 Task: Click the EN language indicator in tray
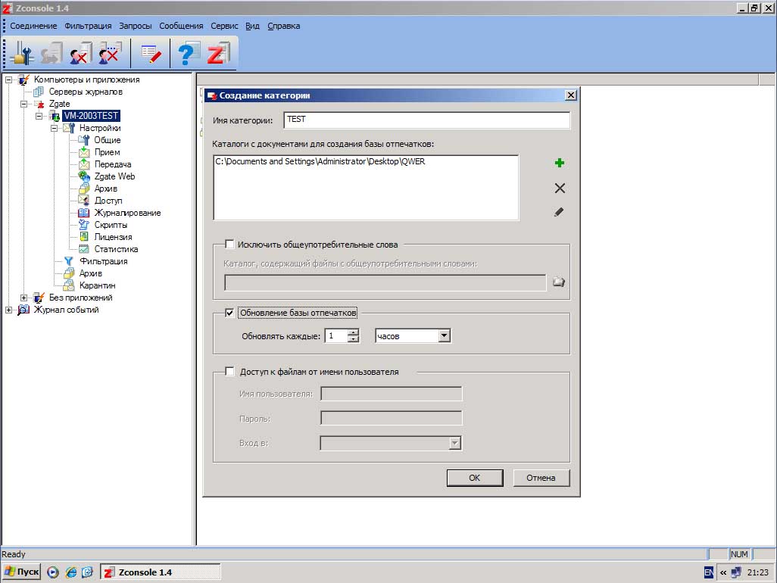[x=709, y=572]
